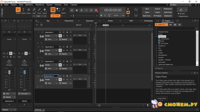Mute track Дорожка 1
The width and height of the screenshot is (200, 112).
tap(60, 32)
